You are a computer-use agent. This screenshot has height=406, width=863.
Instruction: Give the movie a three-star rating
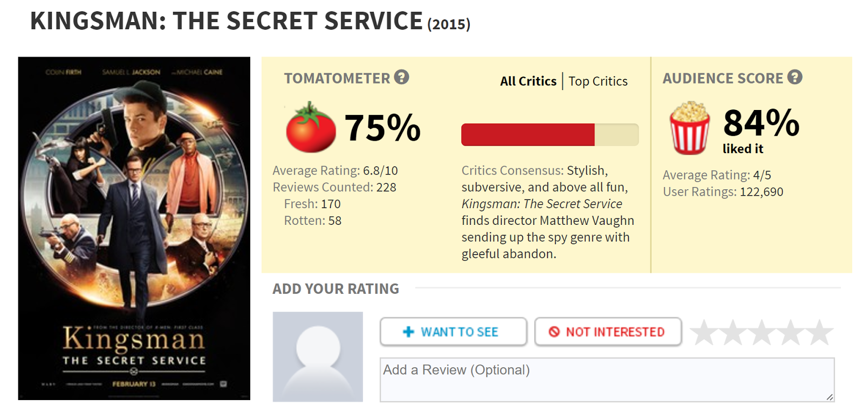[x=762, y=332]
